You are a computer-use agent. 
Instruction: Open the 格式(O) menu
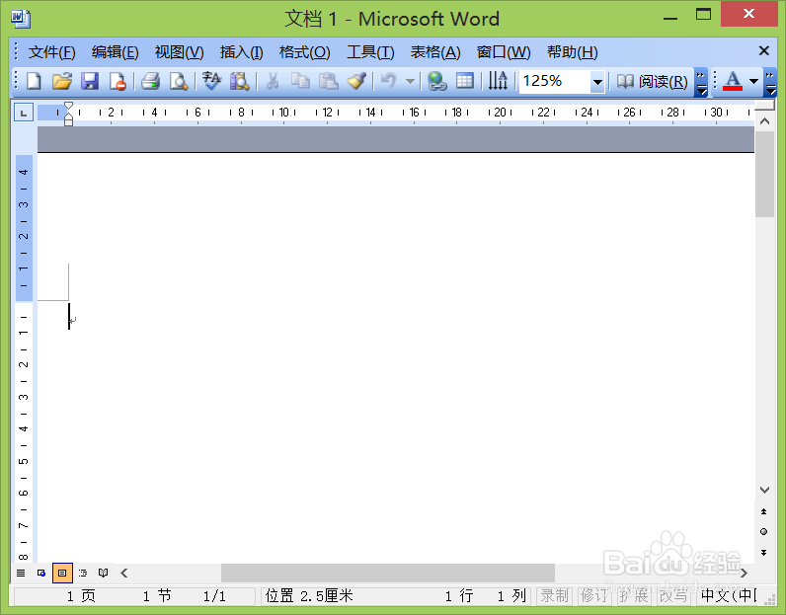click(304, 52)
